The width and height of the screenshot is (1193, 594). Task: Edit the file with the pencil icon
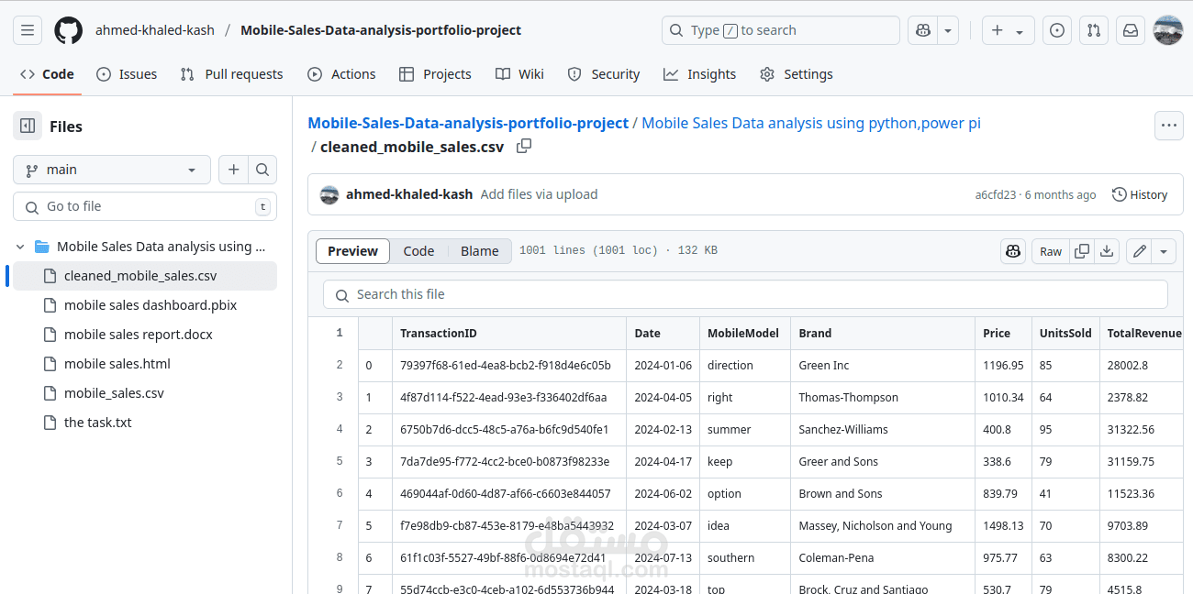pos(1138,250)
